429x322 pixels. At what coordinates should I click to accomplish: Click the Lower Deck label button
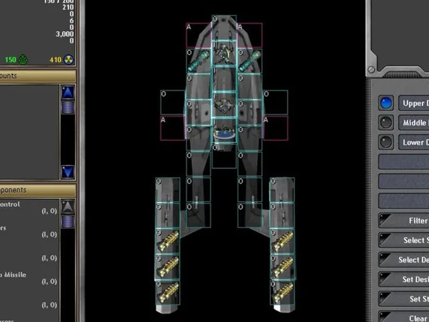(x=414, y=142)
